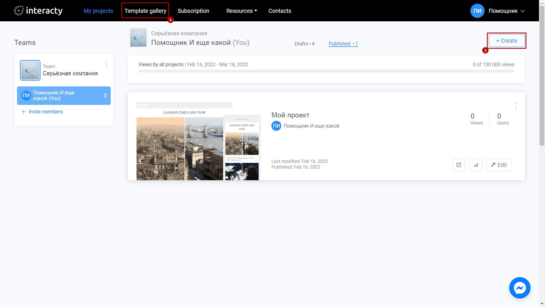Click the three-dot menu icon on project card
The image size is (545, 307).
click(x=516, y=106)
